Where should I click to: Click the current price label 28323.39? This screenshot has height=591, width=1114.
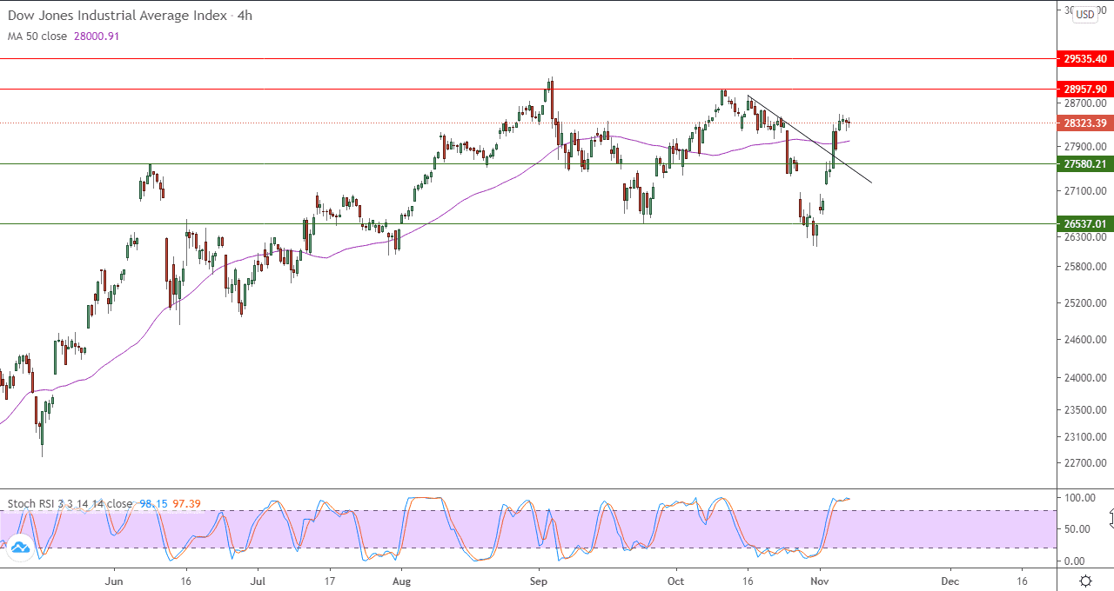pos(1084,123)
